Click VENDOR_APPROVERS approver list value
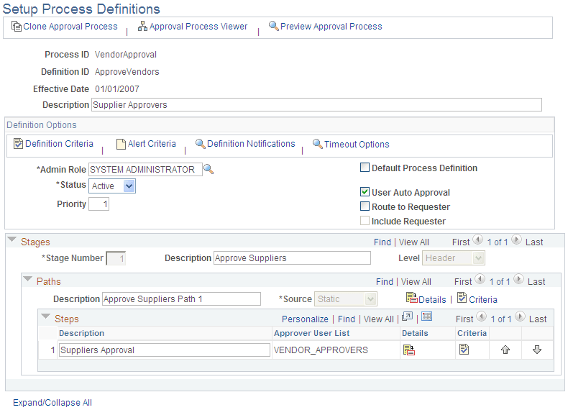This screenshot has height=410, width=568. tap(321, 350)
